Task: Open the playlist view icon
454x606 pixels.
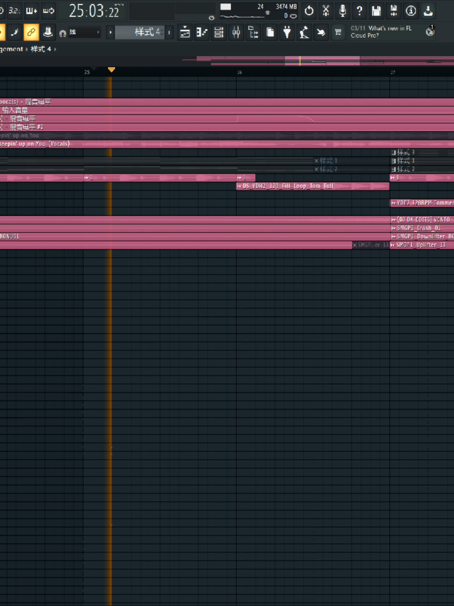Action: tap(185, 33)
